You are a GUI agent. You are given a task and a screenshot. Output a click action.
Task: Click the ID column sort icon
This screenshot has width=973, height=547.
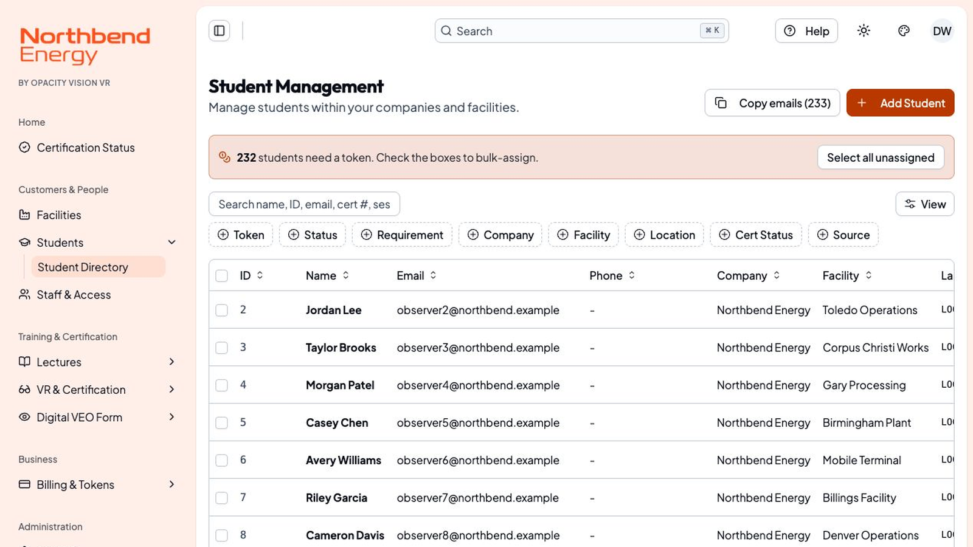[x=260, y=275]
